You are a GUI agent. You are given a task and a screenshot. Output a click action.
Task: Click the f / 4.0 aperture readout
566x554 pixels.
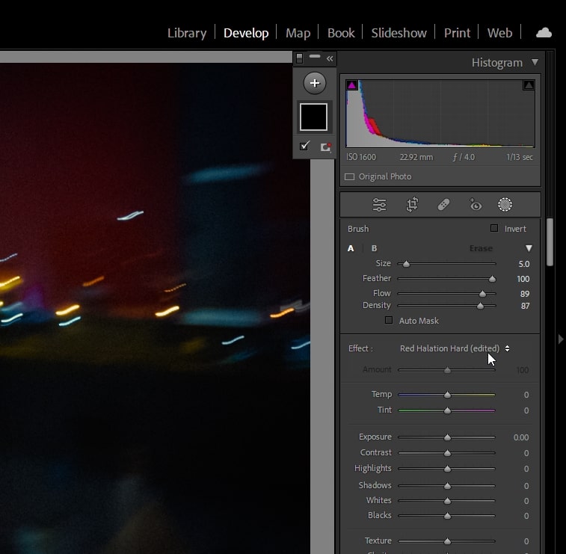464,157
